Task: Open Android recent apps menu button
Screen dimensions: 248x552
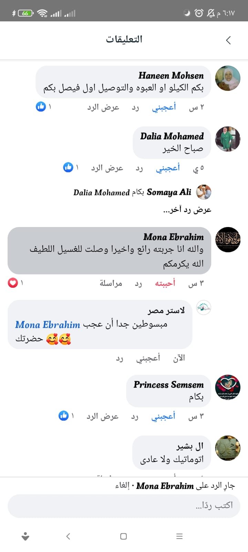Action: point(179,536)
